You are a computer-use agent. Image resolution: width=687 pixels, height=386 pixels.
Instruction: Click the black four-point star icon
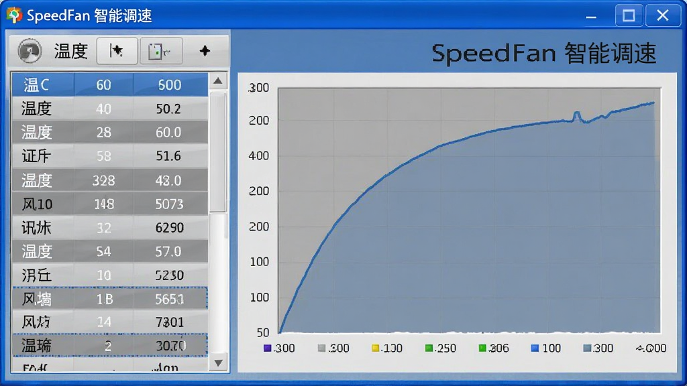point(205,51)
